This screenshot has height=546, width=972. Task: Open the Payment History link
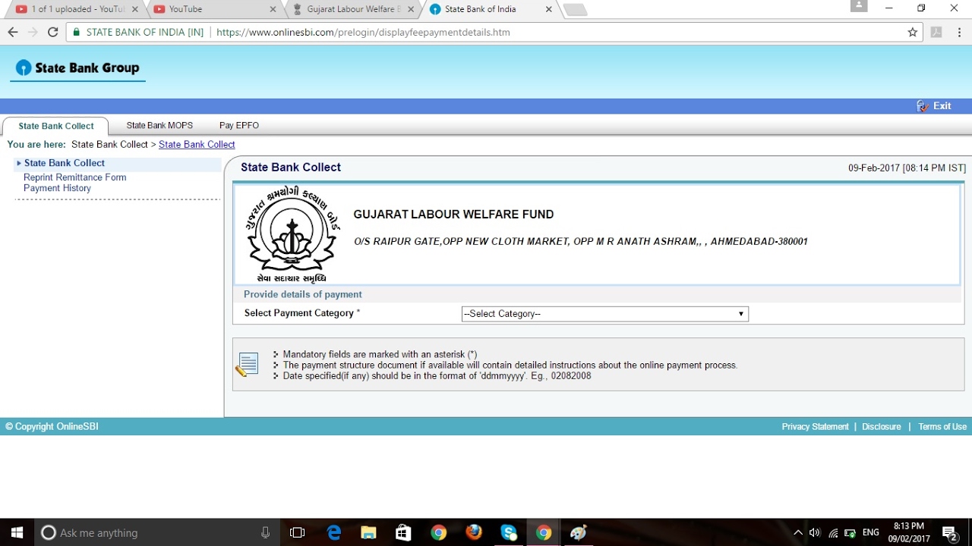(x=57, y=188)
